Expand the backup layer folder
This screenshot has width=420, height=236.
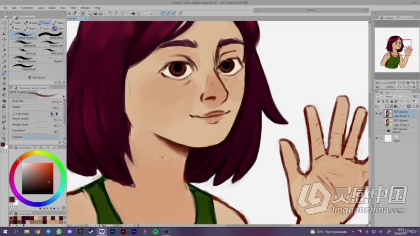[385, 131]
